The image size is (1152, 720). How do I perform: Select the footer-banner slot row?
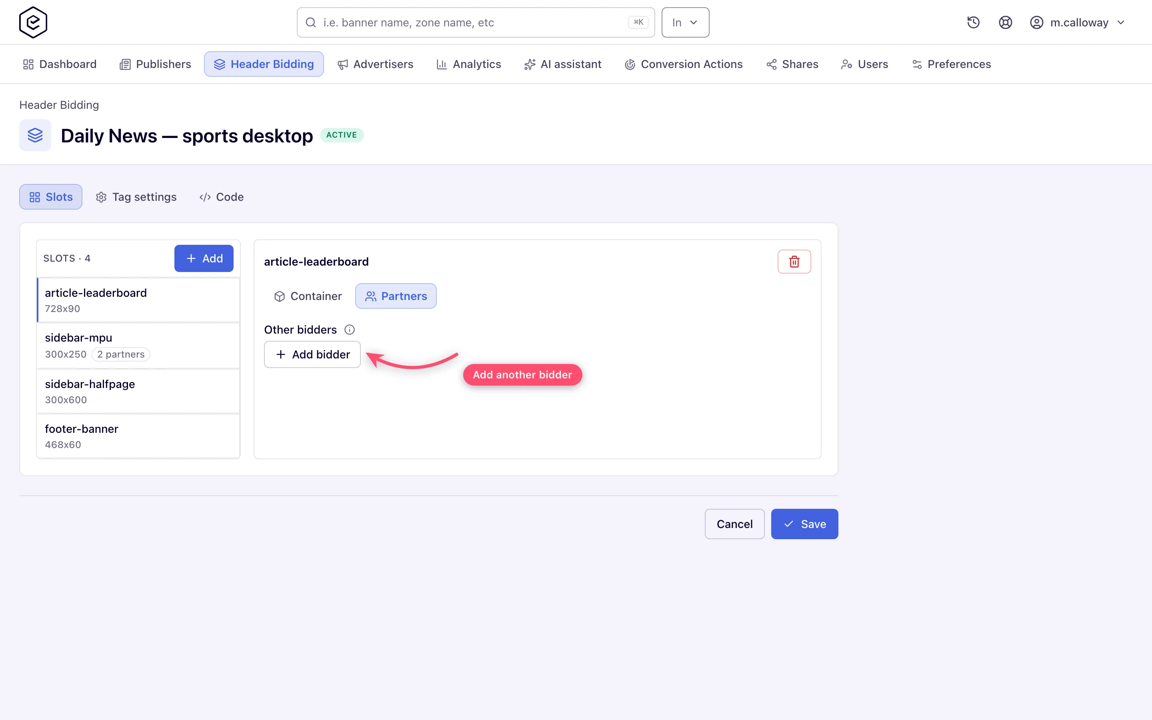pyautogui.click(x=138, y=436)
